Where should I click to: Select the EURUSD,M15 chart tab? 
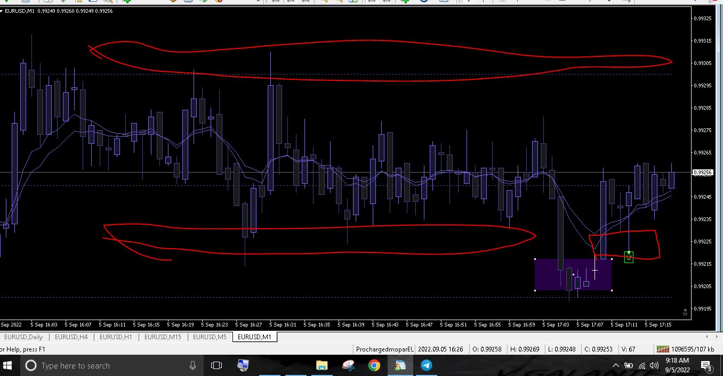[x=163, y=337]
